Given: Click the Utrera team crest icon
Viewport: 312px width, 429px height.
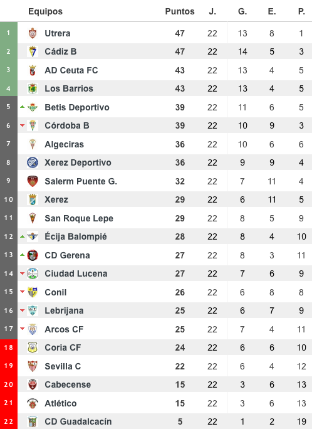Looking at the screenshot, I should [33, 33].
